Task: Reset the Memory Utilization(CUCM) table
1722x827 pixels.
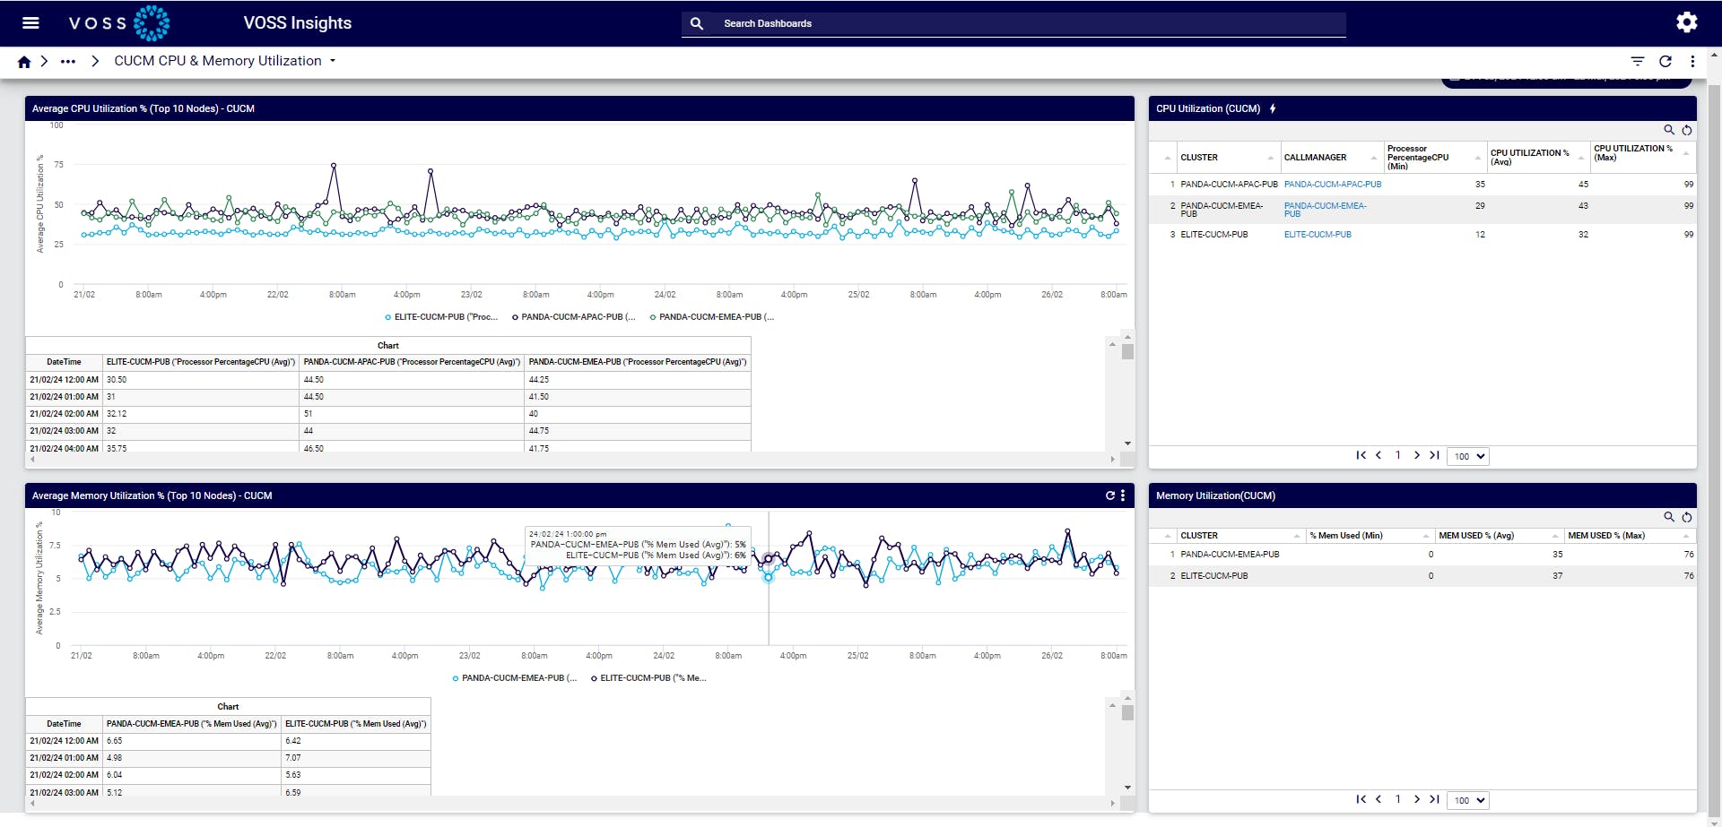Action: pos(1687,517)
